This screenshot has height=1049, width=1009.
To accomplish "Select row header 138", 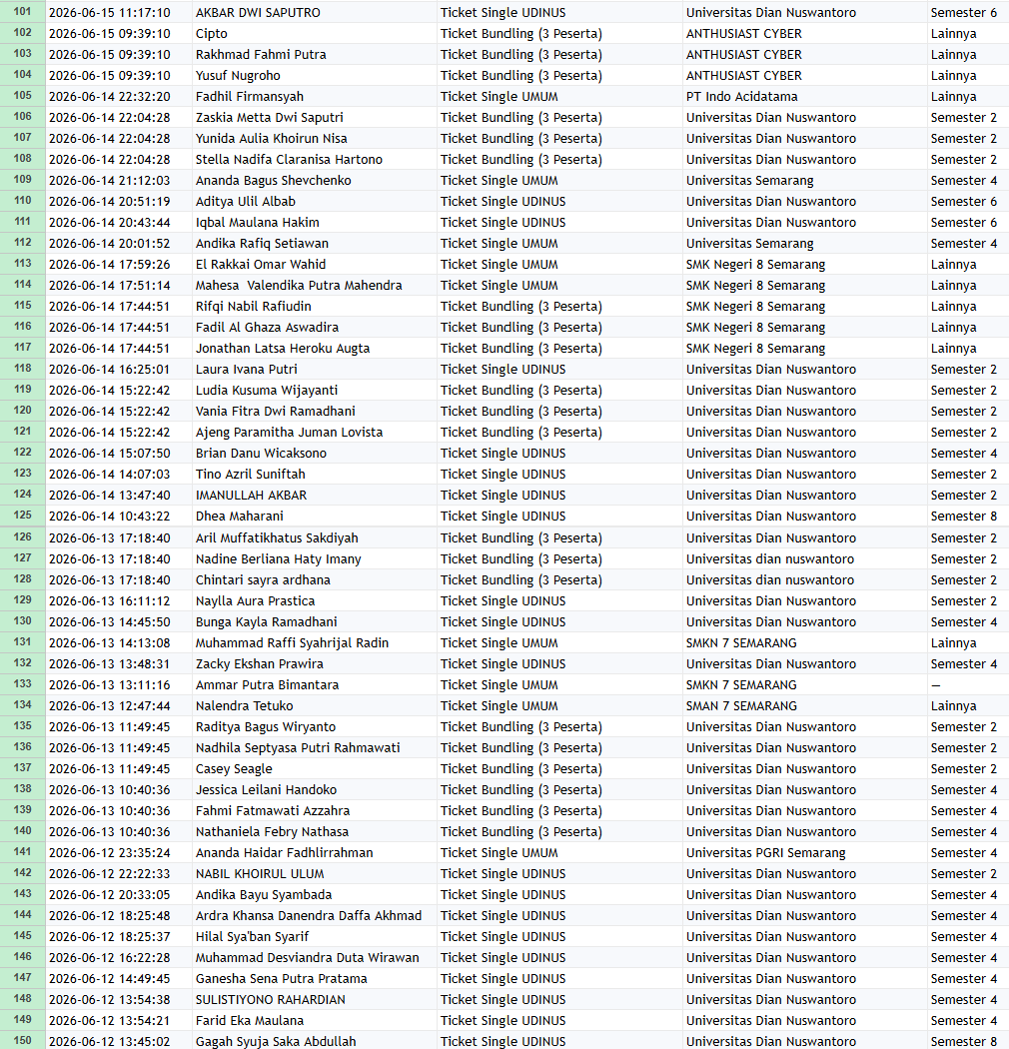I will [x=23, y=789].
